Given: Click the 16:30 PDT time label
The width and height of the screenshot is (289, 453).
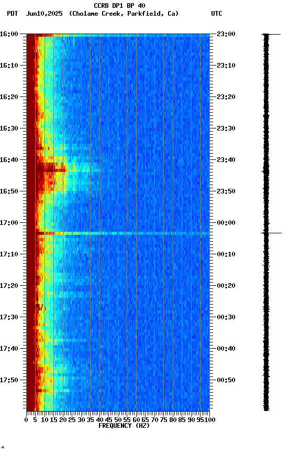Looking at the screenshot, I should point(9,128).
